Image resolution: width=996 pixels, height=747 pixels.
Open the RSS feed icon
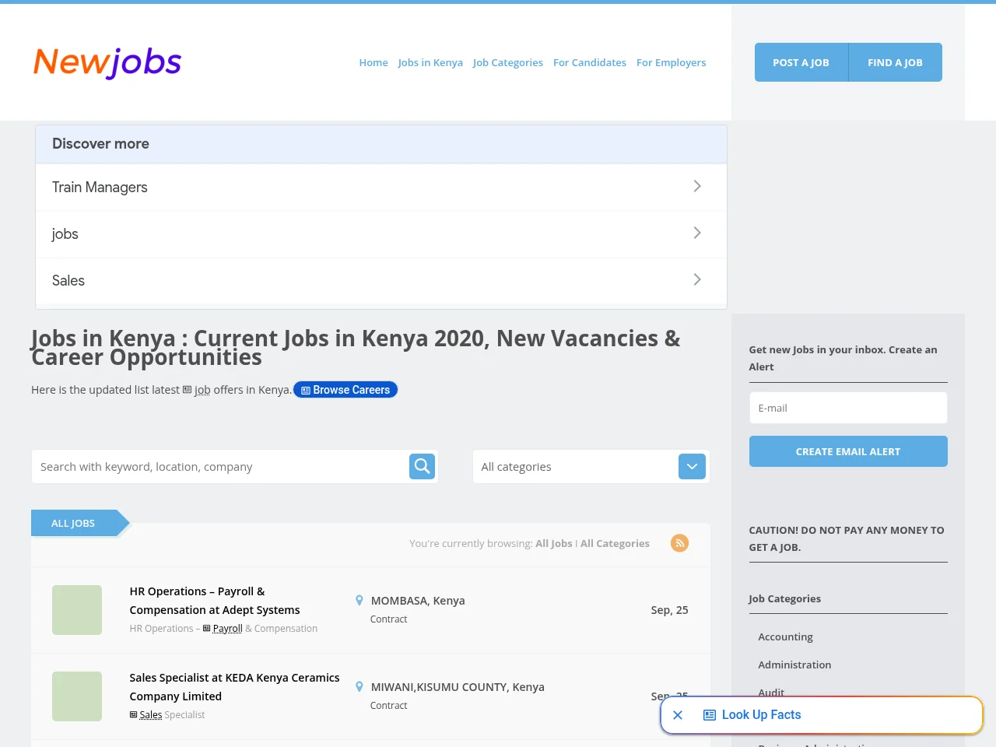tap(679, 543)
